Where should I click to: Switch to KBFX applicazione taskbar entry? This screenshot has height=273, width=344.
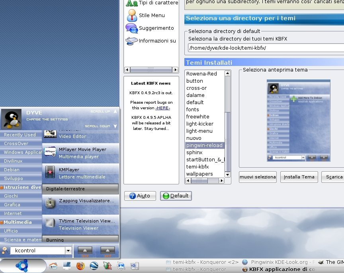point(279,269)
